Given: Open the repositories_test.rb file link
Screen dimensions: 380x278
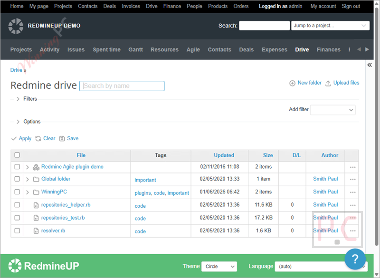Looking at the screenshot, I should [x=63, y=218].
